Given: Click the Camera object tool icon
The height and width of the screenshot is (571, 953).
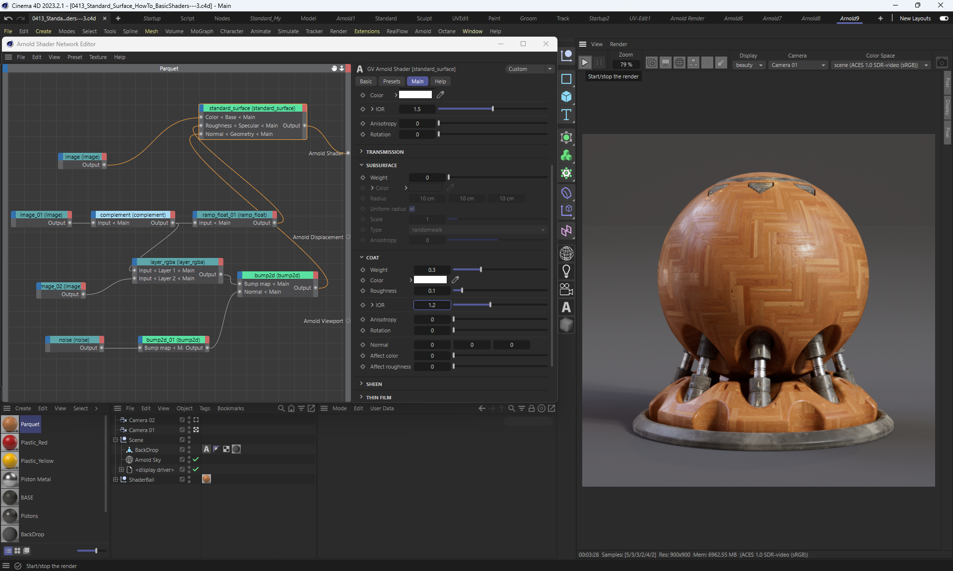Looking at the screenshot, I should [x=566, y=289].
